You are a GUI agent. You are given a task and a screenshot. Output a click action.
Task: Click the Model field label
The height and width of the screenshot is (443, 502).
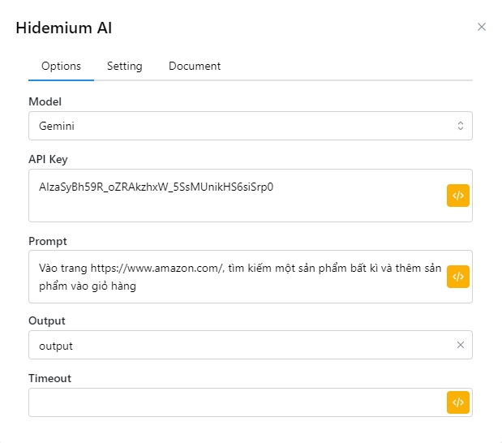tap(45, 102)
